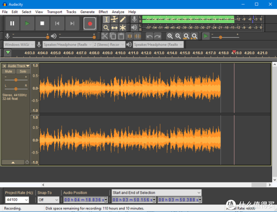Stop the recording
277x212 pixels.
(x=42, y=23)
